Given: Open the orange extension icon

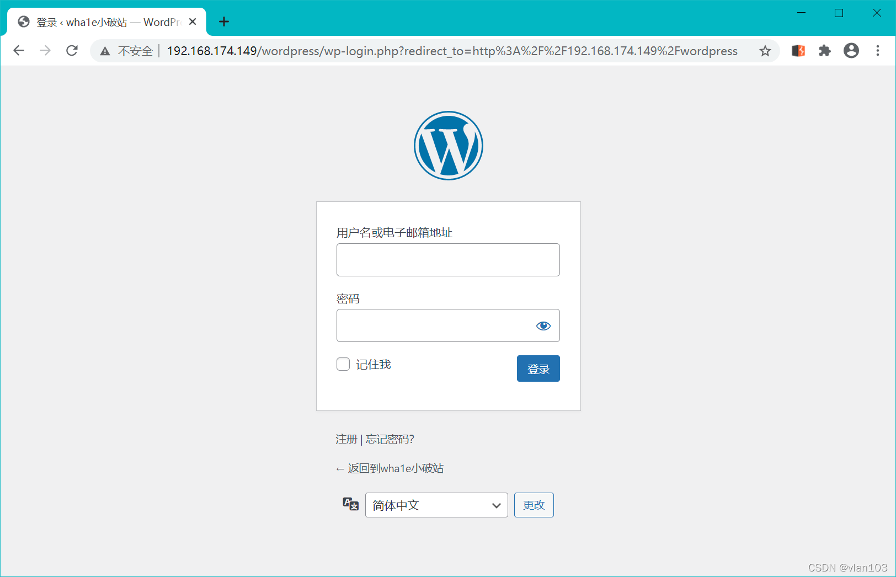Looking at the screenshot, I should (798, 51).
